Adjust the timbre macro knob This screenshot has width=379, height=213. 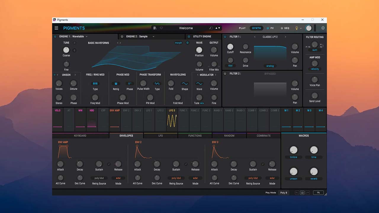(293, 150)
